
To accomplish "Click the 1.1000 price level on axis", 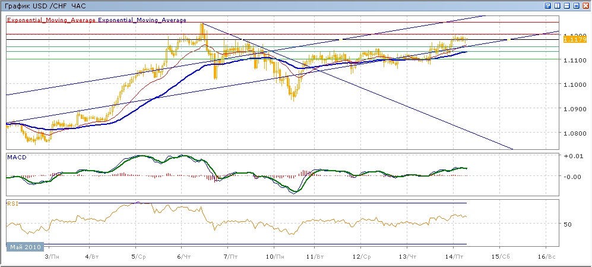I will 574,85.
